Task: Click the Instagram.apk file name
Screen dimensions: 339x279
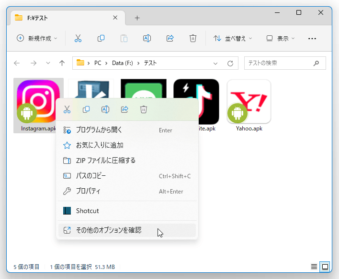Action: click(x=38, y=129)
